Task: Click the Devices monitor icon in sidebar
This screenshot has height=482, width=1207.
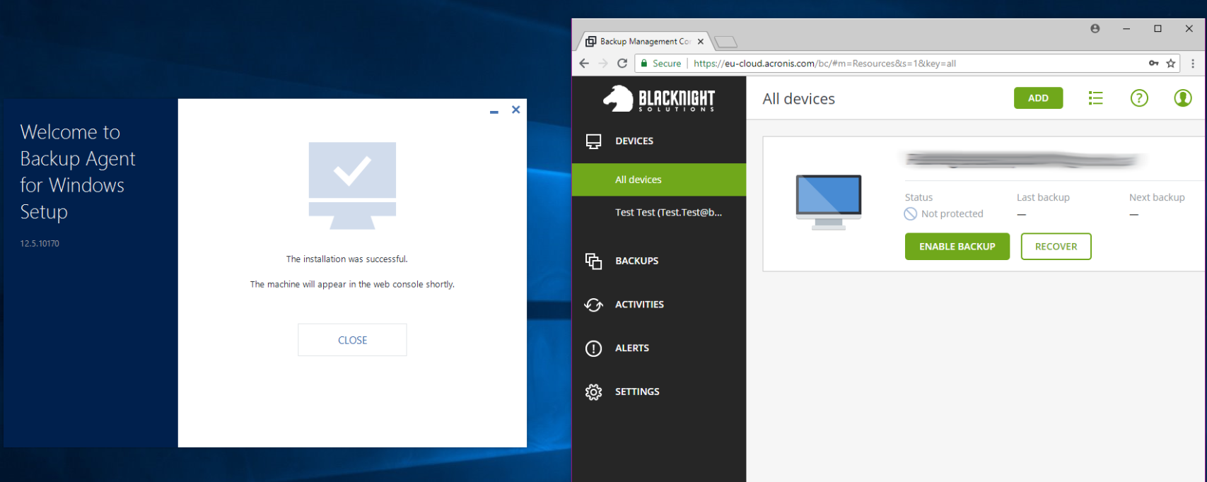Action: click(x=593, y=141)
